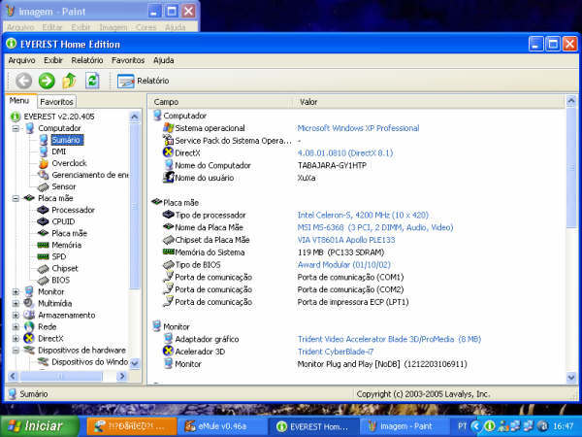Open the Exibir menu in EVEREST

pos(53,60)
